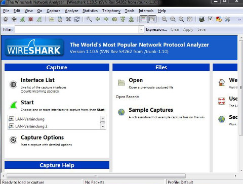The height and width of the screenshot is (184, 243).
Task: Open the Sample Captures link
Action: click(x=151, y=110)
